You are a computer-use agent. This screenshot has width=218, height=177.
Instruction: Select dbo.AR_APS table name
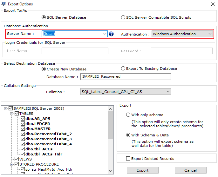coord(38,119)
